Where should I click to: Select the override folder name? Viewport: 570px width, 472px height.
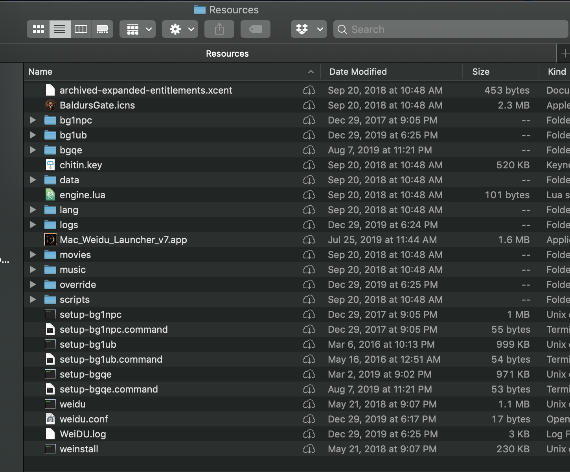pyautogui.click(x=78, y=284)
